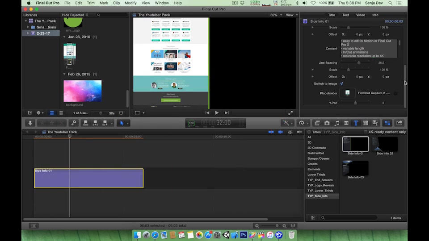Switch browser to list view

pyautogui.click(x=61, y=113)
